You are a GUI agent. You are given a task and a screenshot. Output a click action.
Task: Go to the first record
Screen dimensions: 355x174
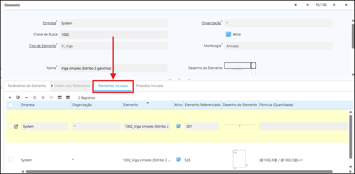tap(296, 5)
